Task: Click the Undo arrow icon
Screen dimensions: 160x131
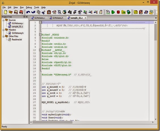Action: (28, 12)
